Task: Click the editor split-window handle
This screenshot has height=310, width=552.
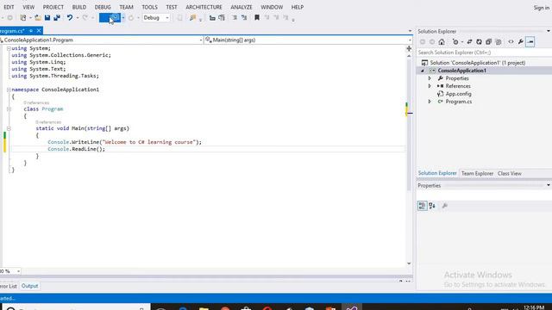Action: tap(409, 48)
